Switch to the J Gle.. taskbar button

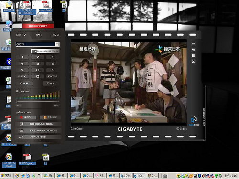tap(126, 176)
